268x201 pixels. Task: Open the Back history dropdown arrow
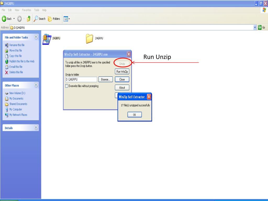tap(14, 19)
